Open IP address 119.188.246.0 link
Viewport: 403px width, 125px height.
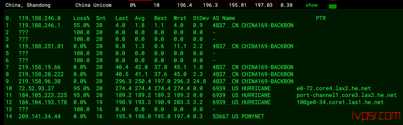(x=39, y=18)
